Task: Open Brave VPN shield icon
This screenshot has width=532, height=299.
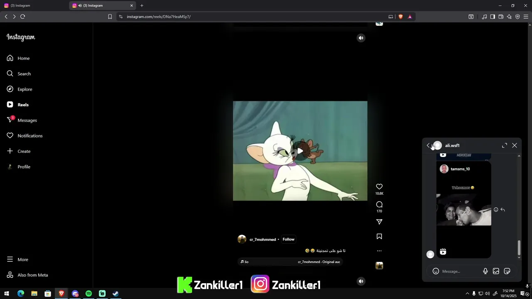Action: (517, 17)
